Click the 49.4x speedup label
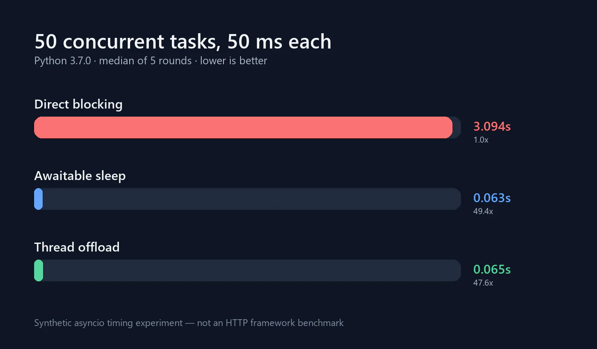The image size is (597, 349). click(483, 211)
